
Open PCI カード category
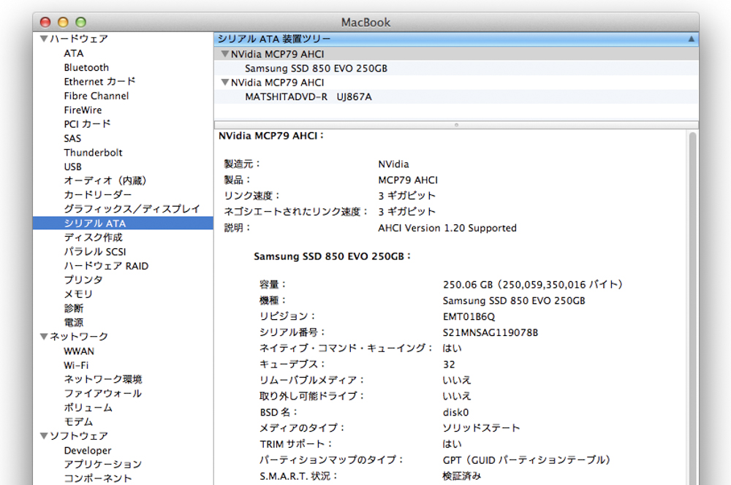click(87, 124)
